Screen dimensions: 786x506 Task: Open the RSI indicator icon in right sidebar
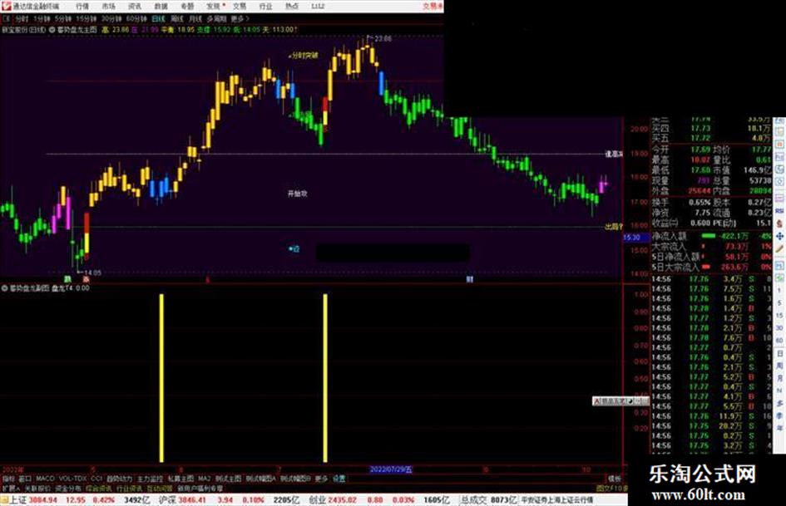coord(779,211)
